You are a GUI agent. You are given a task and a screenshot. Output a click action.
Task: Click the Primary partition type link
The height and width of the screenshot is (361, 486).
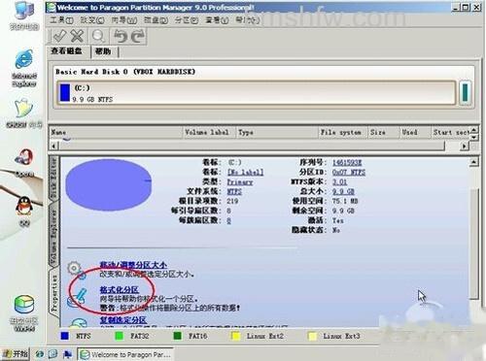240,181
